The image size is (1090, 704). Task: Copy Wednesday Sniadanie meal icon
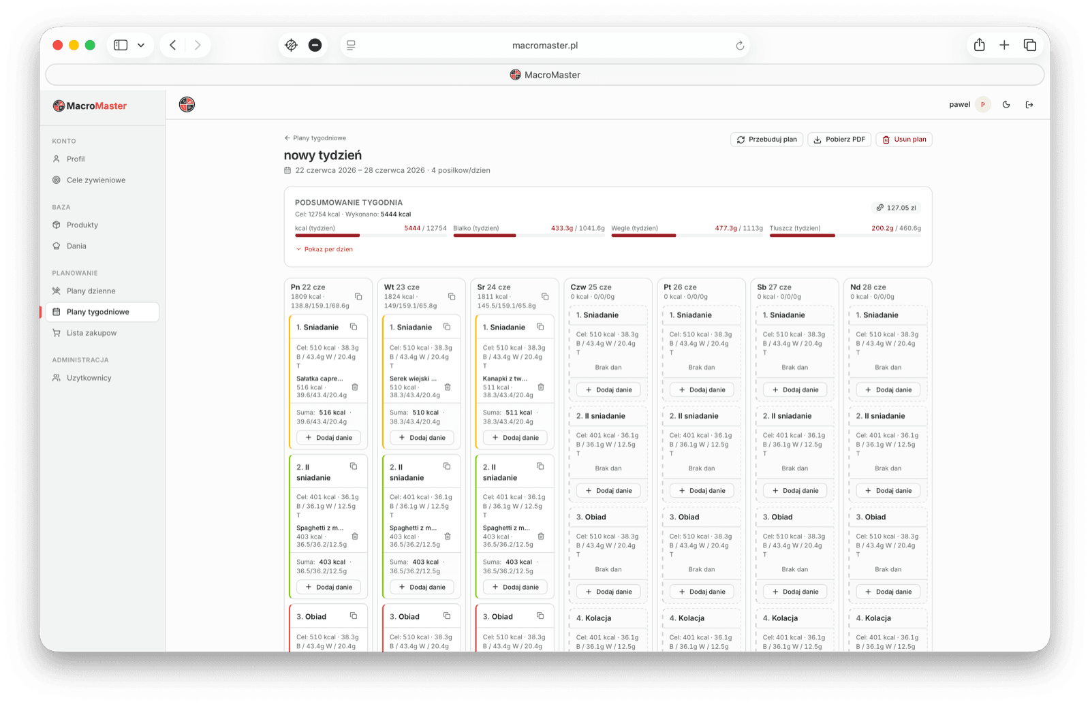(540, 327)
